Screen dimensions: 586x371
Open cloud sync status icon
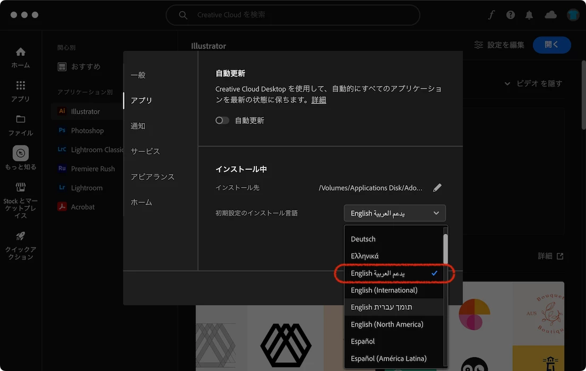coord(550,15)
